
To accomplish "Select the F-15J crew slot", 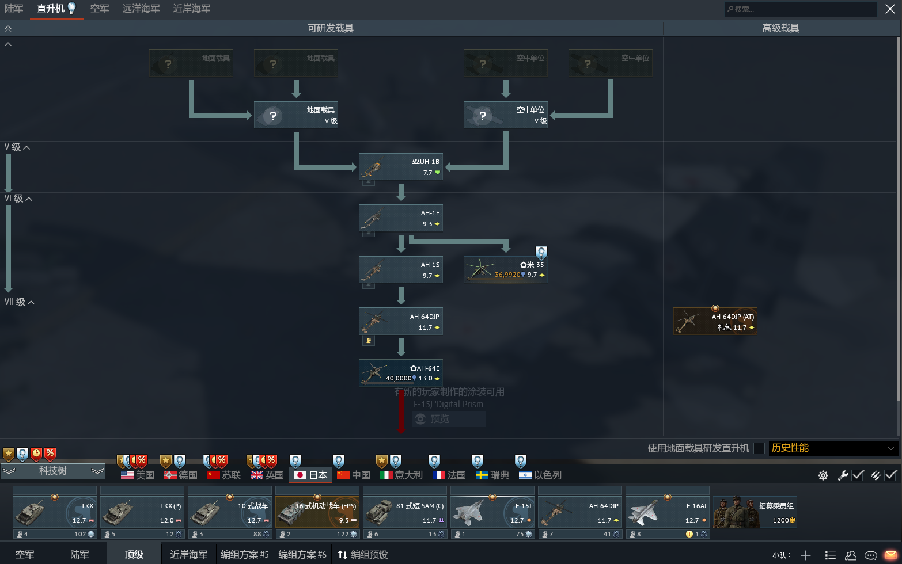I will (492, 512).
